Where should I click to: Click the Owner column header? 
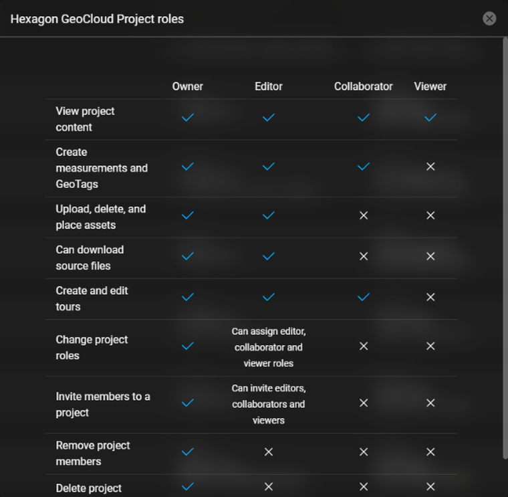click(x=188, y=86)
